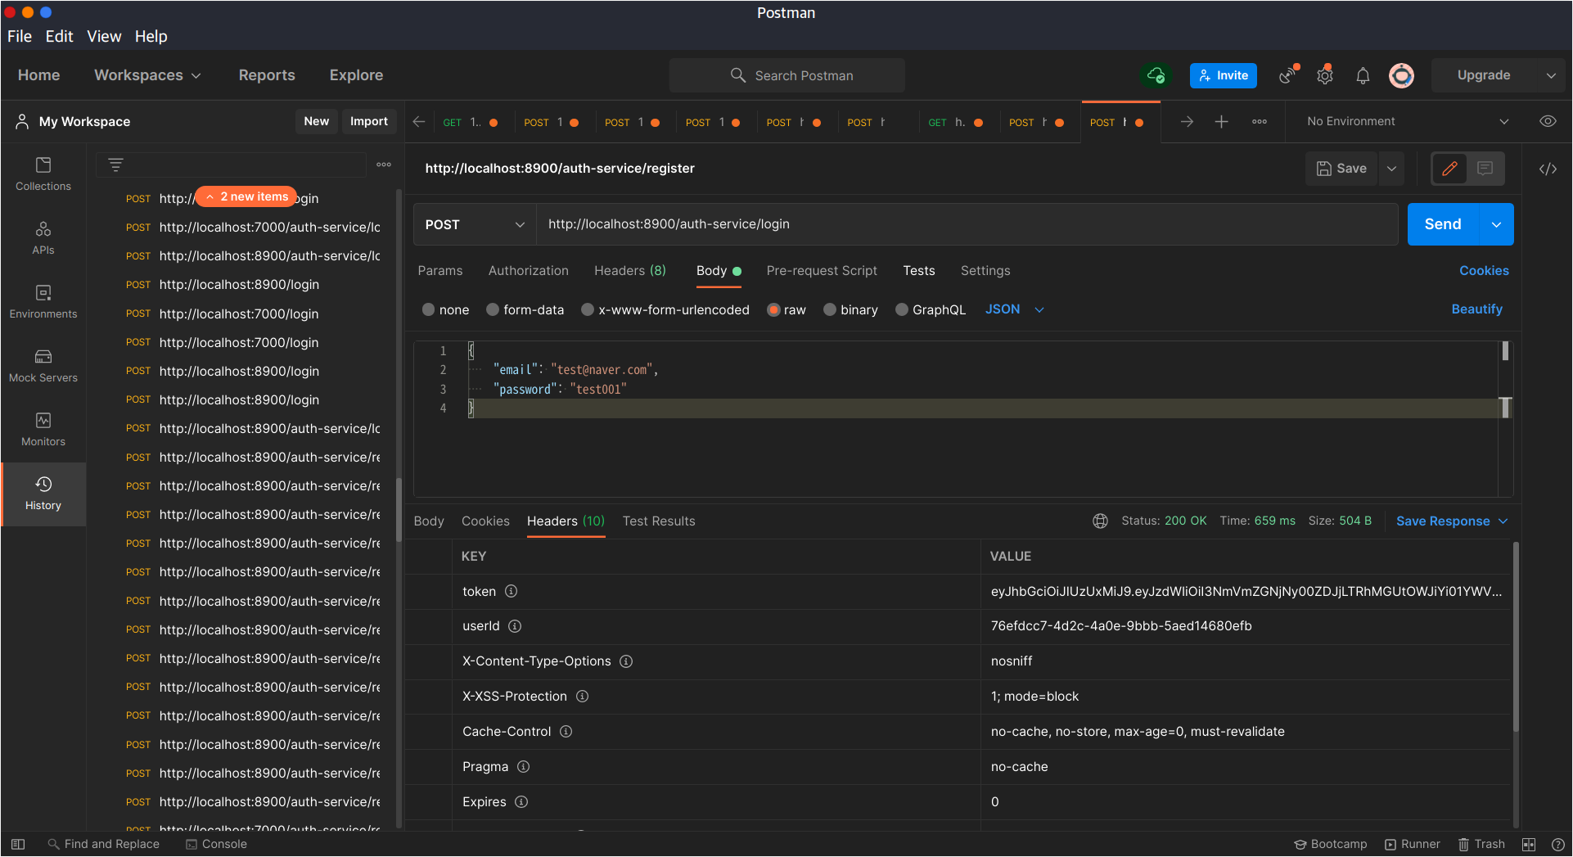Image resolution: width=1573 pixels, height=857 pixels.
Task: Click the Import button
Action: (369, 121)
